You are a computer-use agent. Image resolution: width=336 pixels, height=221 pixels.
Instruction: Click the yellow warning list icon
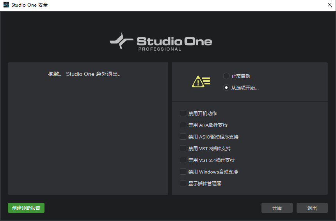(x=201, y=82)
